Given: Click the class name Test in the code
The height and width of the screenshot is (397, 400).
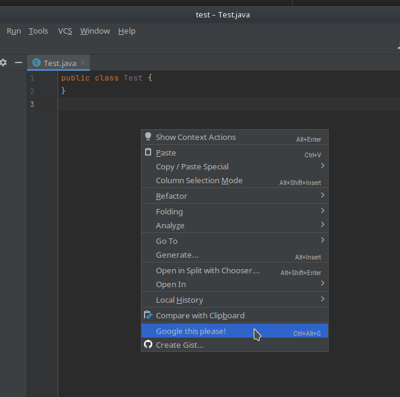Looking at the screenshot, I should coord(133,78).
